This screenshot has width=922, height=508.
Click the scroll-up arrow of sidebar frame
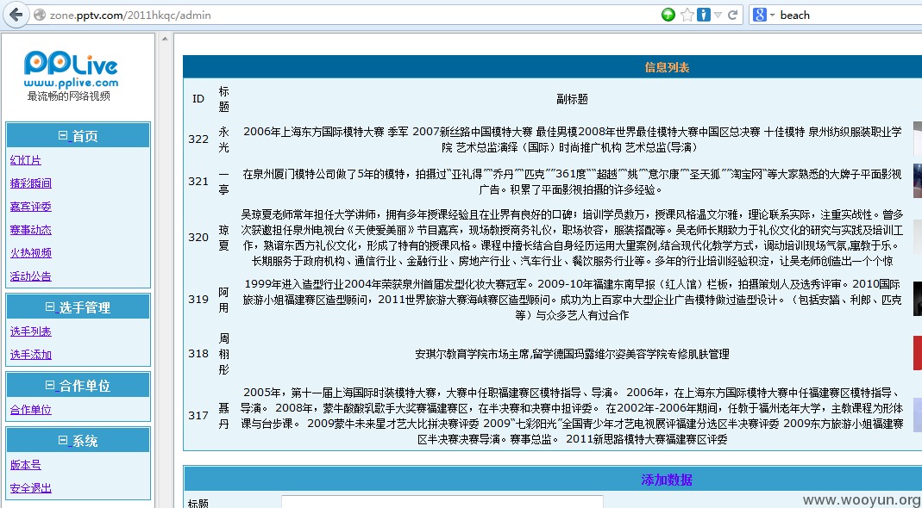click(x=165, y=39)
